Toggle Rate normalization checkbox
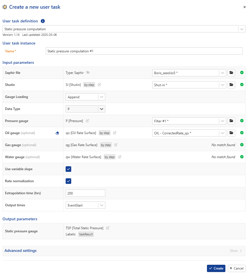The width and height of the screenshot is (248, 274). click(68, 181)
